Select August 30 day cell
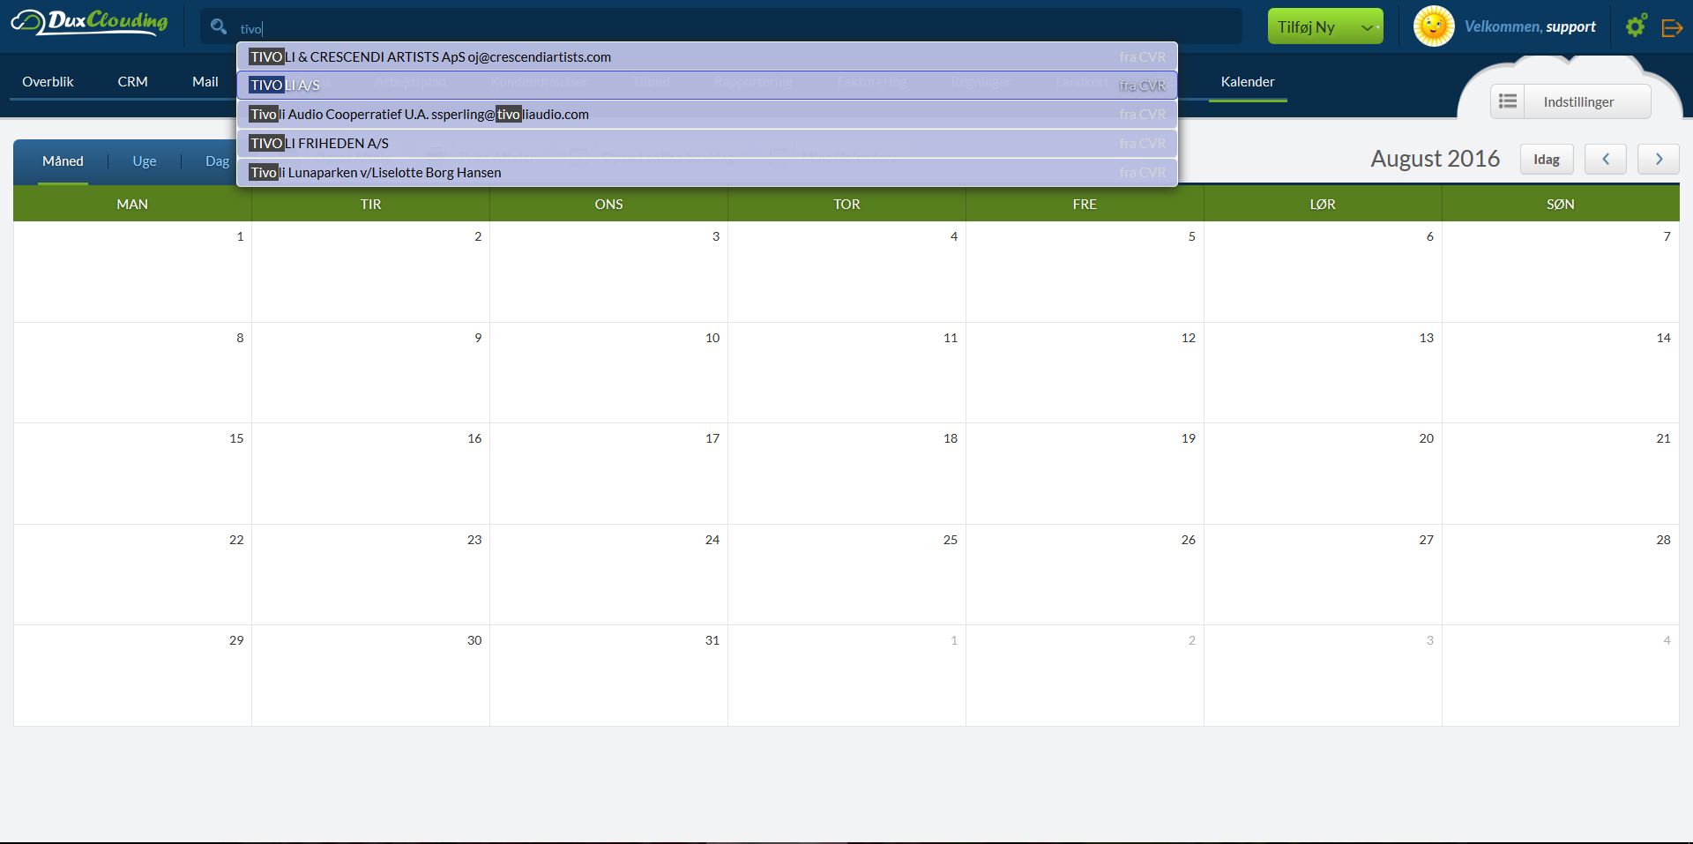The height and width of the screenshot is (844, 1693). (x=370, y=676)
